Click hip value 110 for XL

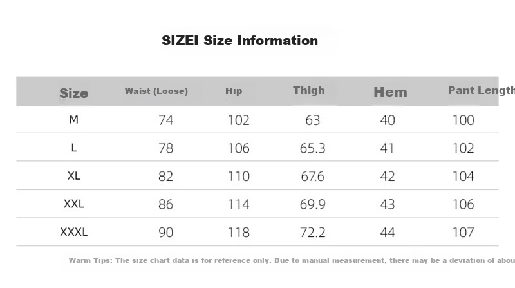click(239, 177)
